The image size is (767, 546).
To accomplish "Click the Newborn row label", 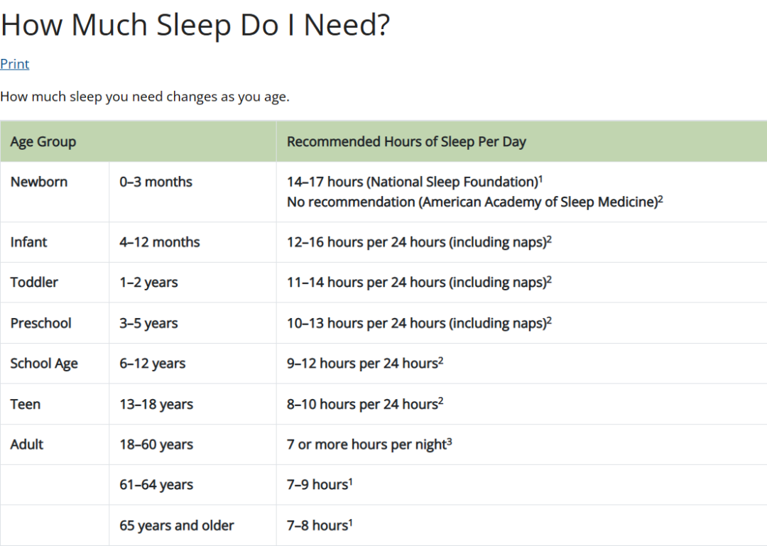I will pyautogui.click(x=38, y=182).
